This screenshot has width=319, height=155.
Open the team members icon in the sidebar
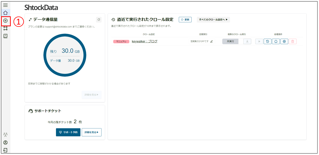5,135
